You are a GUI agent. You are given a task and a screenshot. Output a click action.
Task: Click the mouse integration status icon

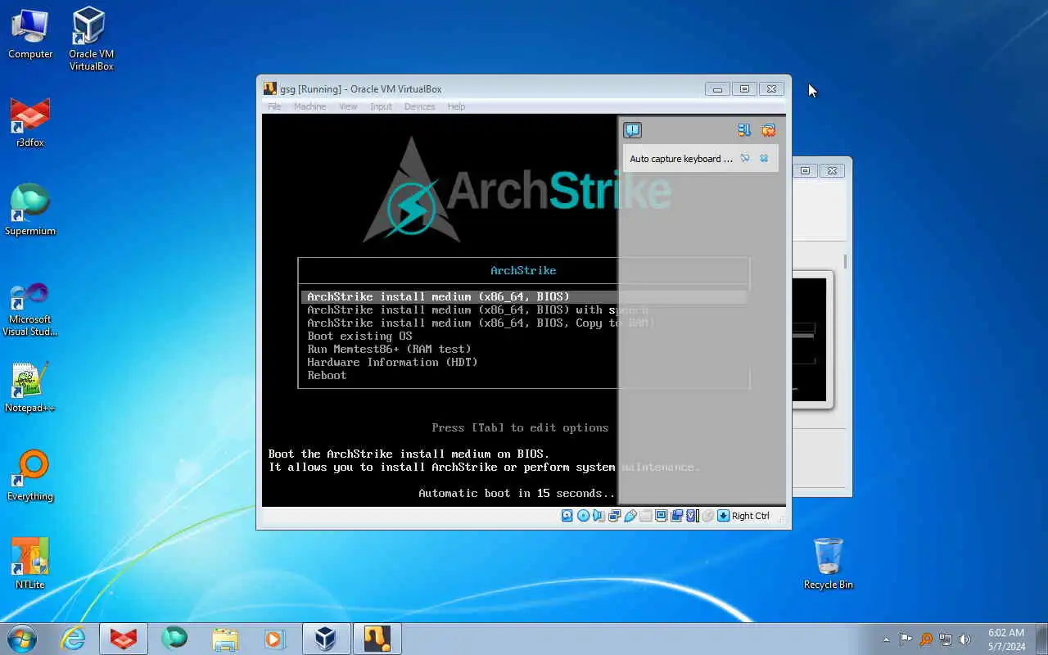[x=707, y=516]
